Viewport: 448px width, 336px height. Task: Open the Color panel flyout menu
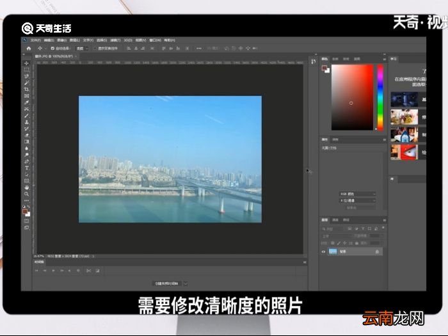[384, 59]
